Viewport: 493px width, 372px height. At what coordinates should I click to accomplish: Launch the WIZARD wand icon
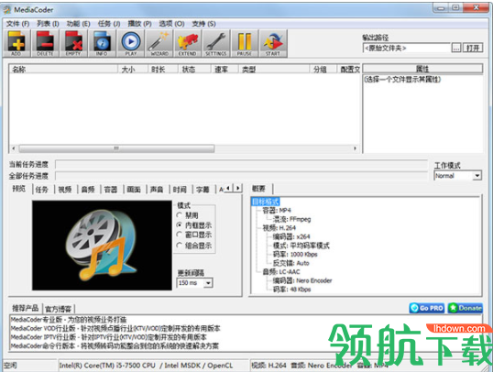click(x=159, y=43)
